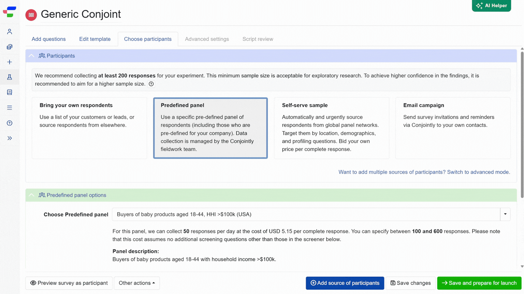Screen dimensions: 524x294
Task: Open the help question mark sidebar icon
Action: pyautogui.click(x=10, y=123)
